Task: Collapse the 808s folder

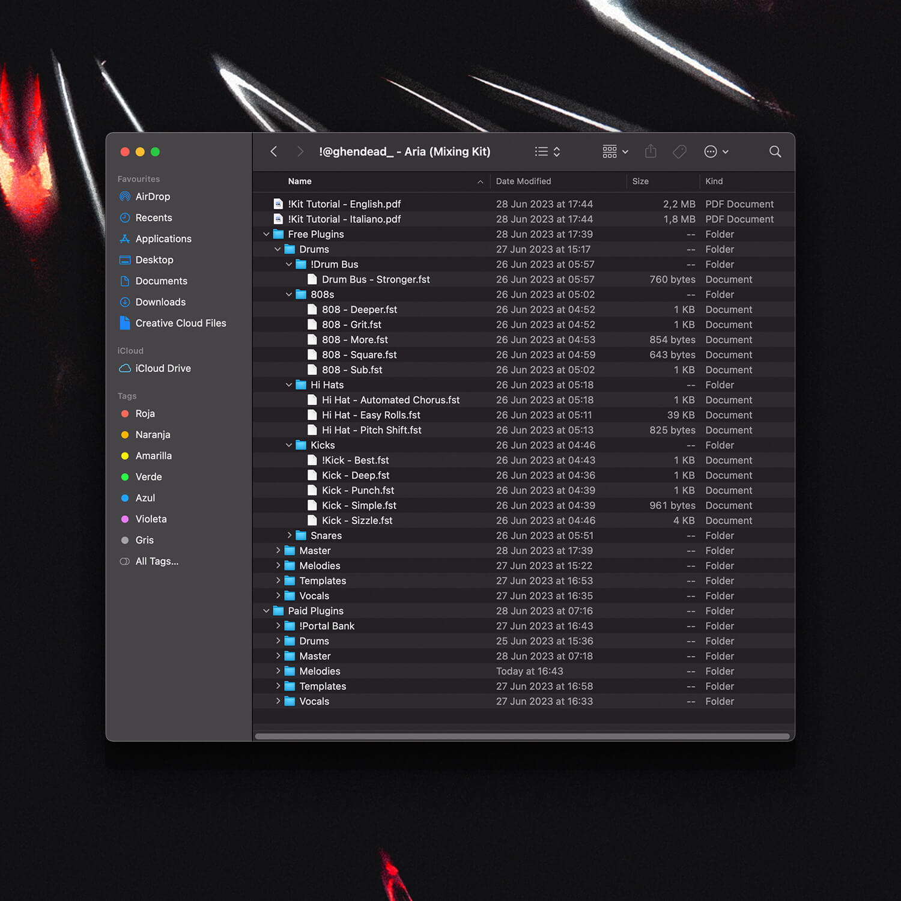Action: coord(289,294)
